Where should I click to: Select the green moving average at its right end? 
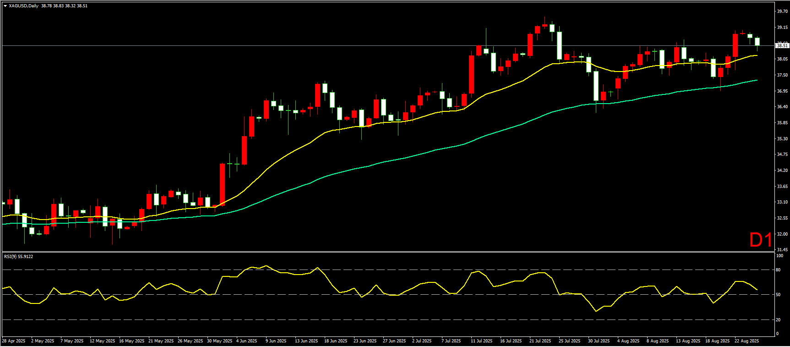(756, 80)
